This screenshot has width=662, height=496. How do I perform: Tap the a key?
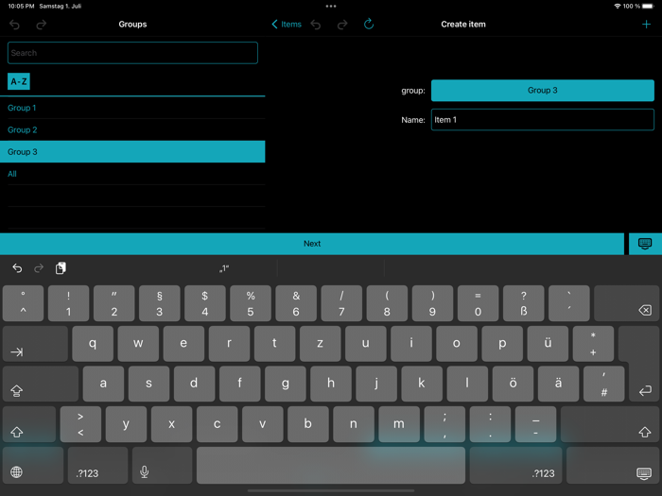click(x=103, y=384)
